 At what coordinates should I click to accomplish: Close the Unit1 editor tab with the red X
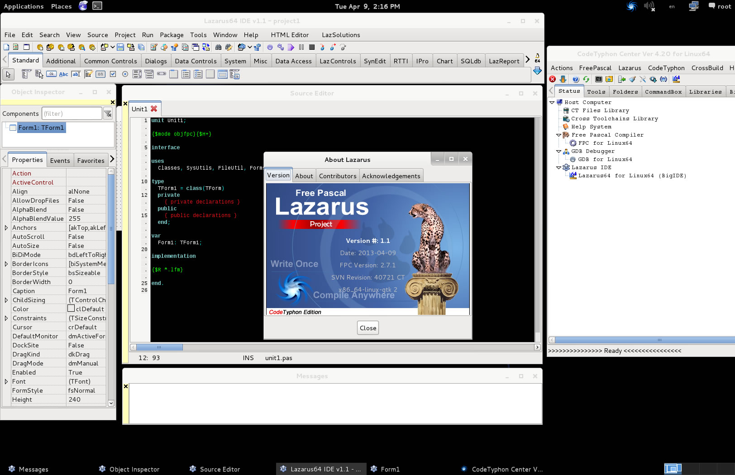point(154,109)
